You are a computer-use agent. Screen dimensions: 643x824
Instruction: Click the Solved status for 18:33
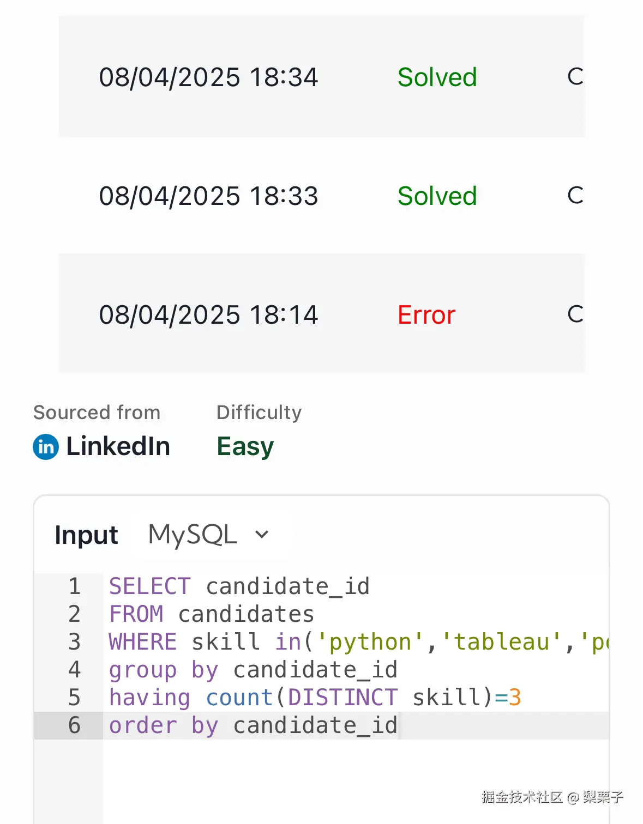pos(437,196)
